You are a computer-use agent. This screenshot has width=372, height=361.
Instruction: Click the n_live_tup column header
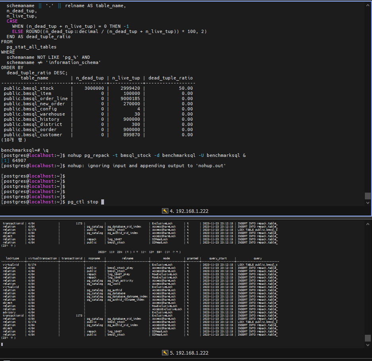tap(126, 78)
